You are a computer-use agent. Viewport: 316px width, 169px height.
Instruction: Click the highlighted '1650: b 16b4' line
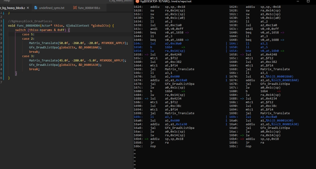[159, 47]
